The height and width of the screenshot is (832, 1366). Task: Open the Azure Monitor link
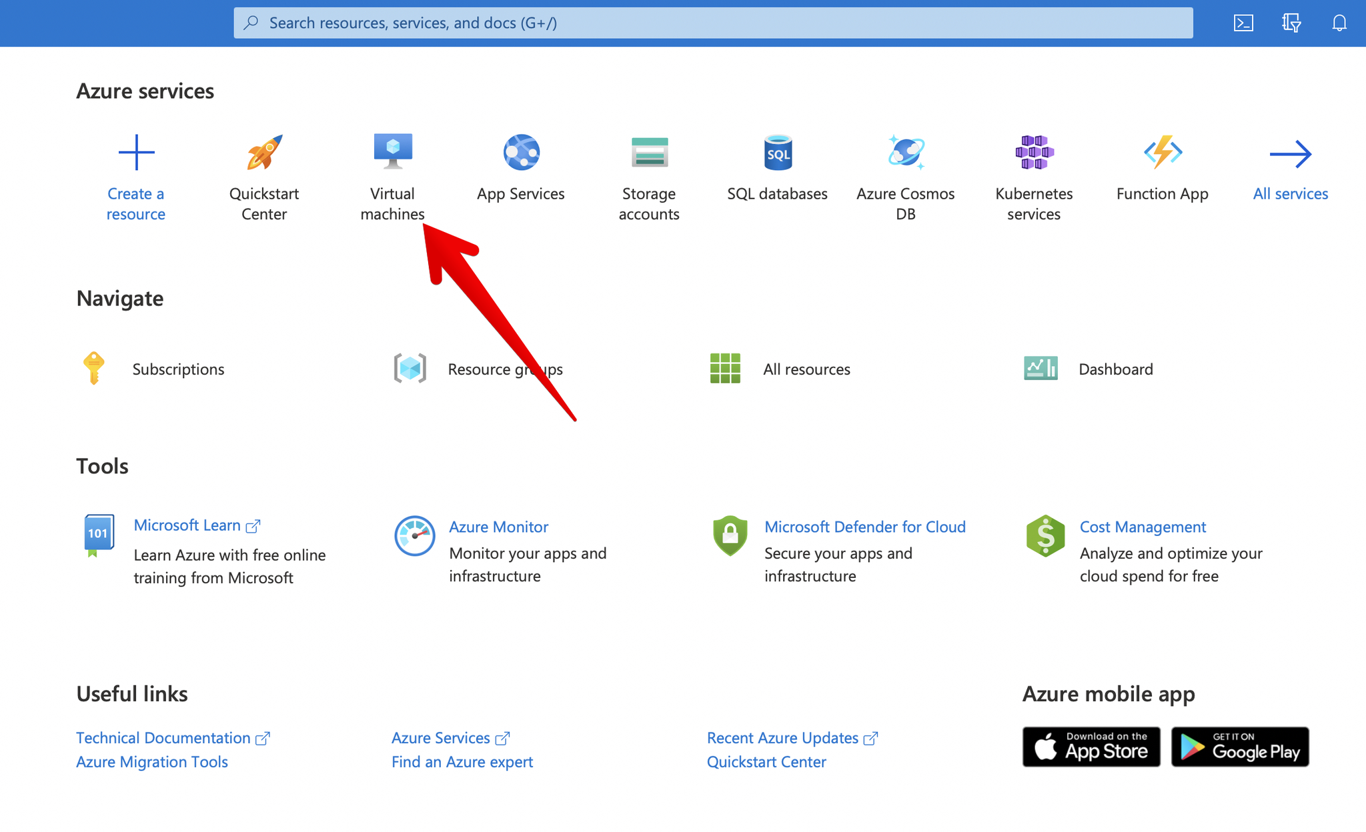point(498,527)
